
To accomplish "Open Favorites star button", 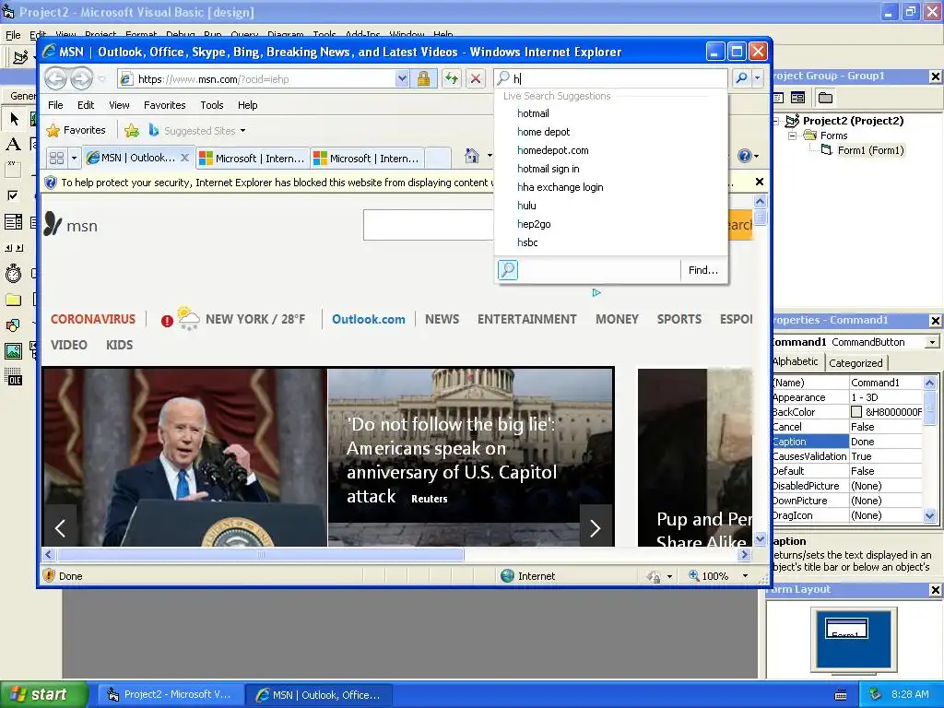I will click(76, 130).
